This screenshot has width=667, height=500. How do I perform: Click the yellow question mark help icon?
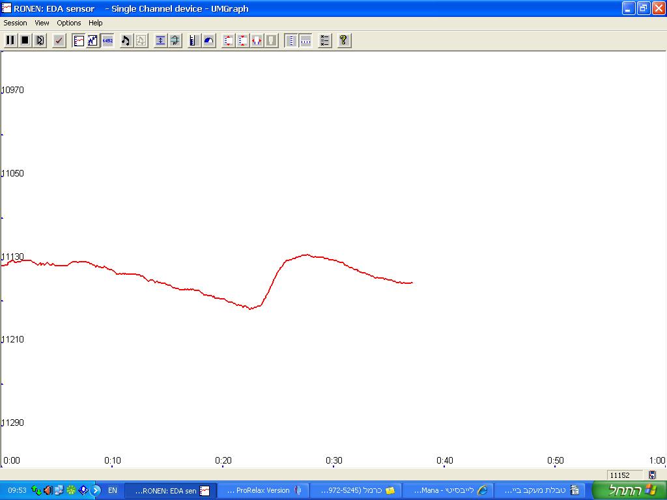[343, 40]
